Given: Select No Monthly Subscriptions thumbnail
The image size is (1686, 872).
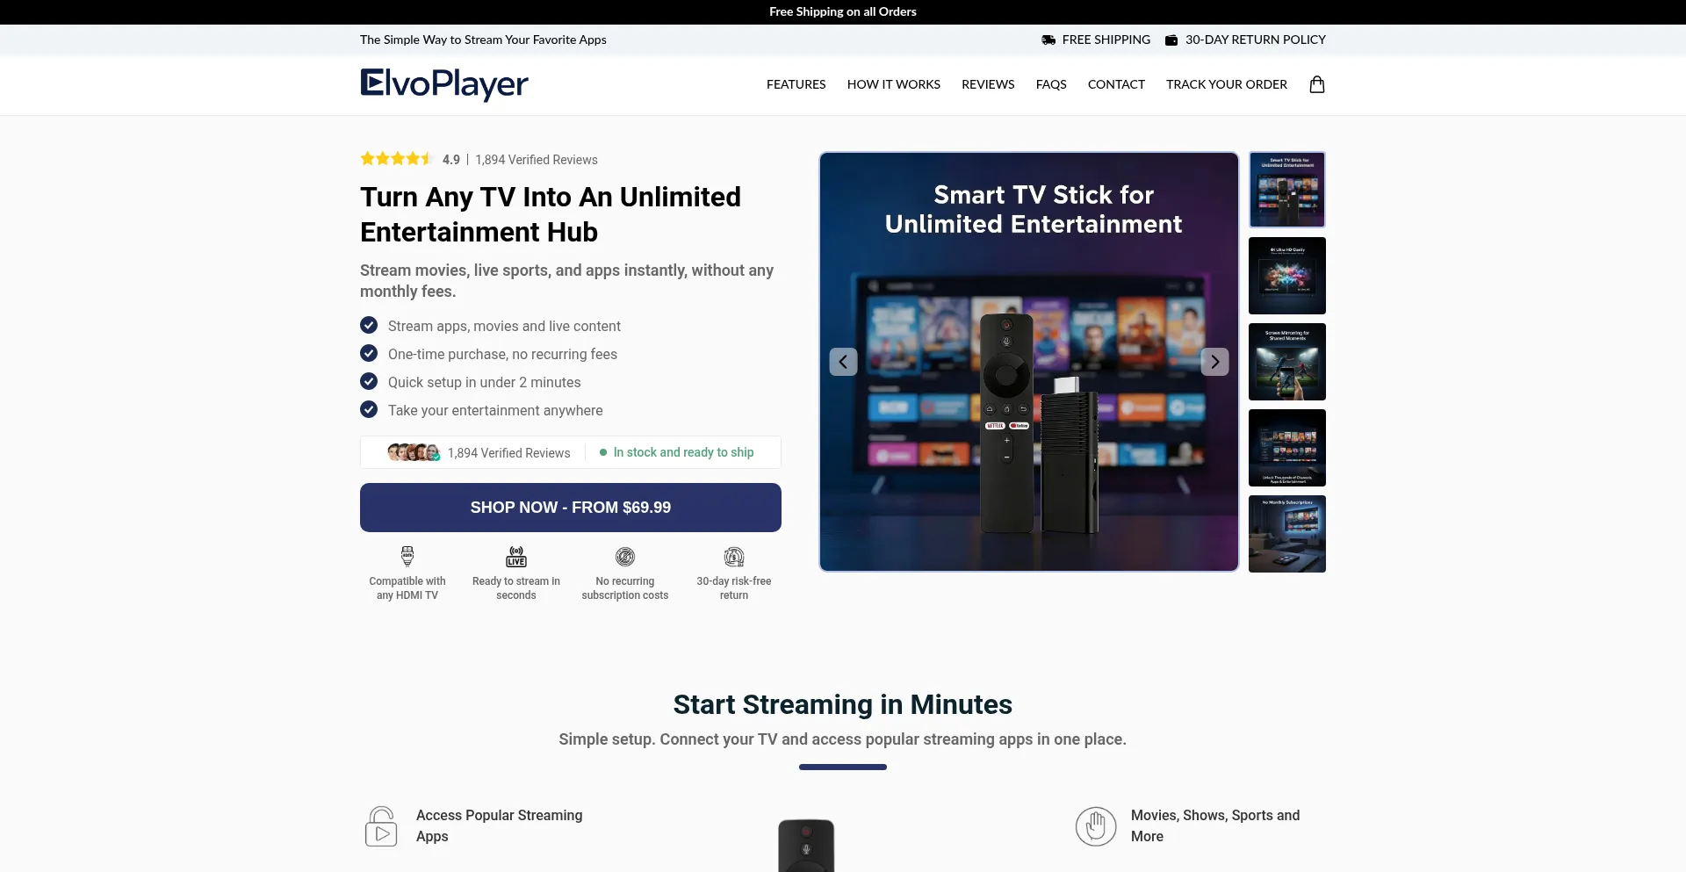Looking at the screenshot, I should (x=1287, y=534).
